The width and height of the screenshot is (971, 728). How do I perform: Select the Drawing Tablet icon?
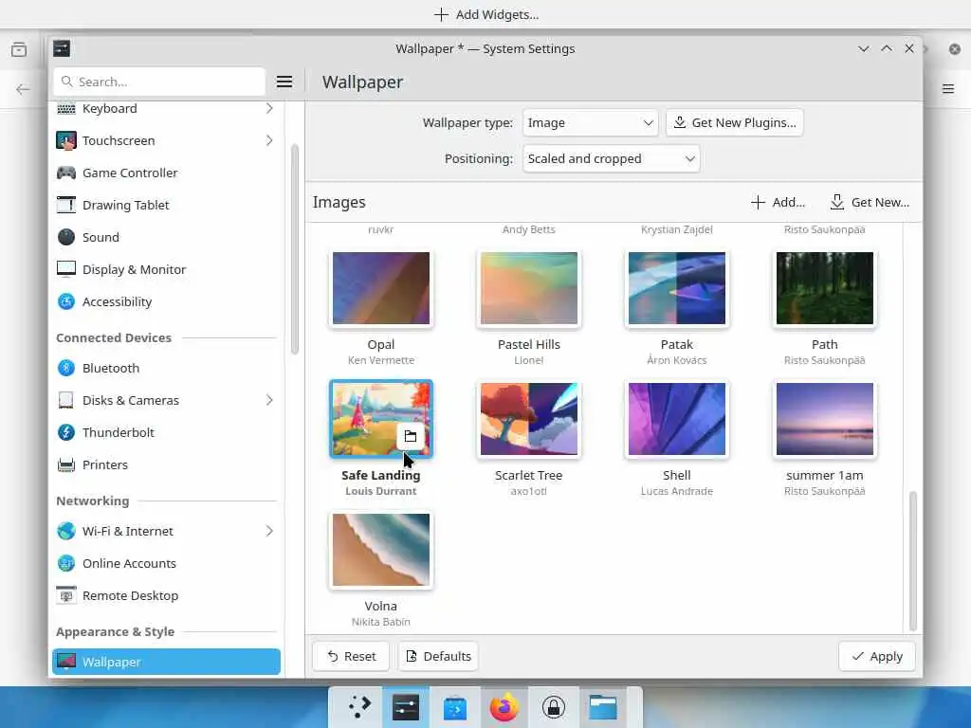point(66,205)
